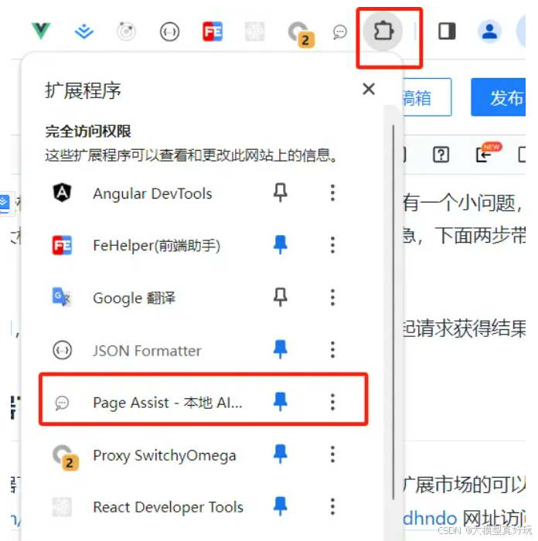The height and width of the screenshot is (541, 538).
Task: Unpin React Developer Tools from the toolbar
Action: (281, 506)
